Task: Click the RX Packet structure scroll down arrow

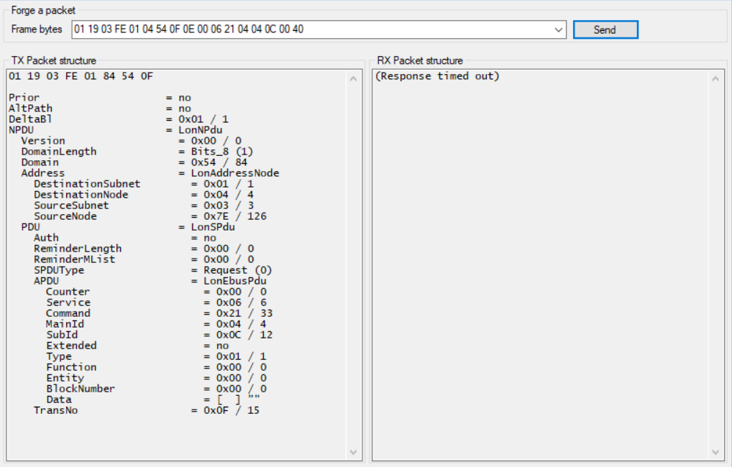Action: (x=715, y=452)
